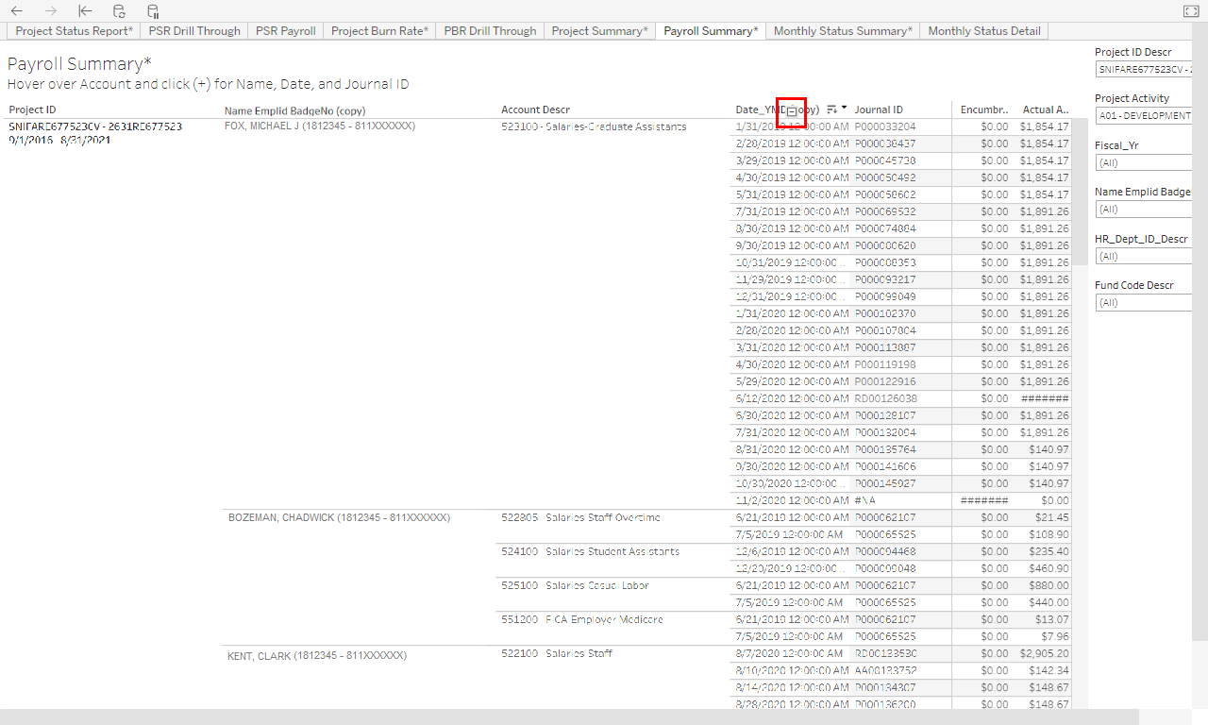
Task: Switch to the PSR Drill Through tab
Action: click(194, 31)
